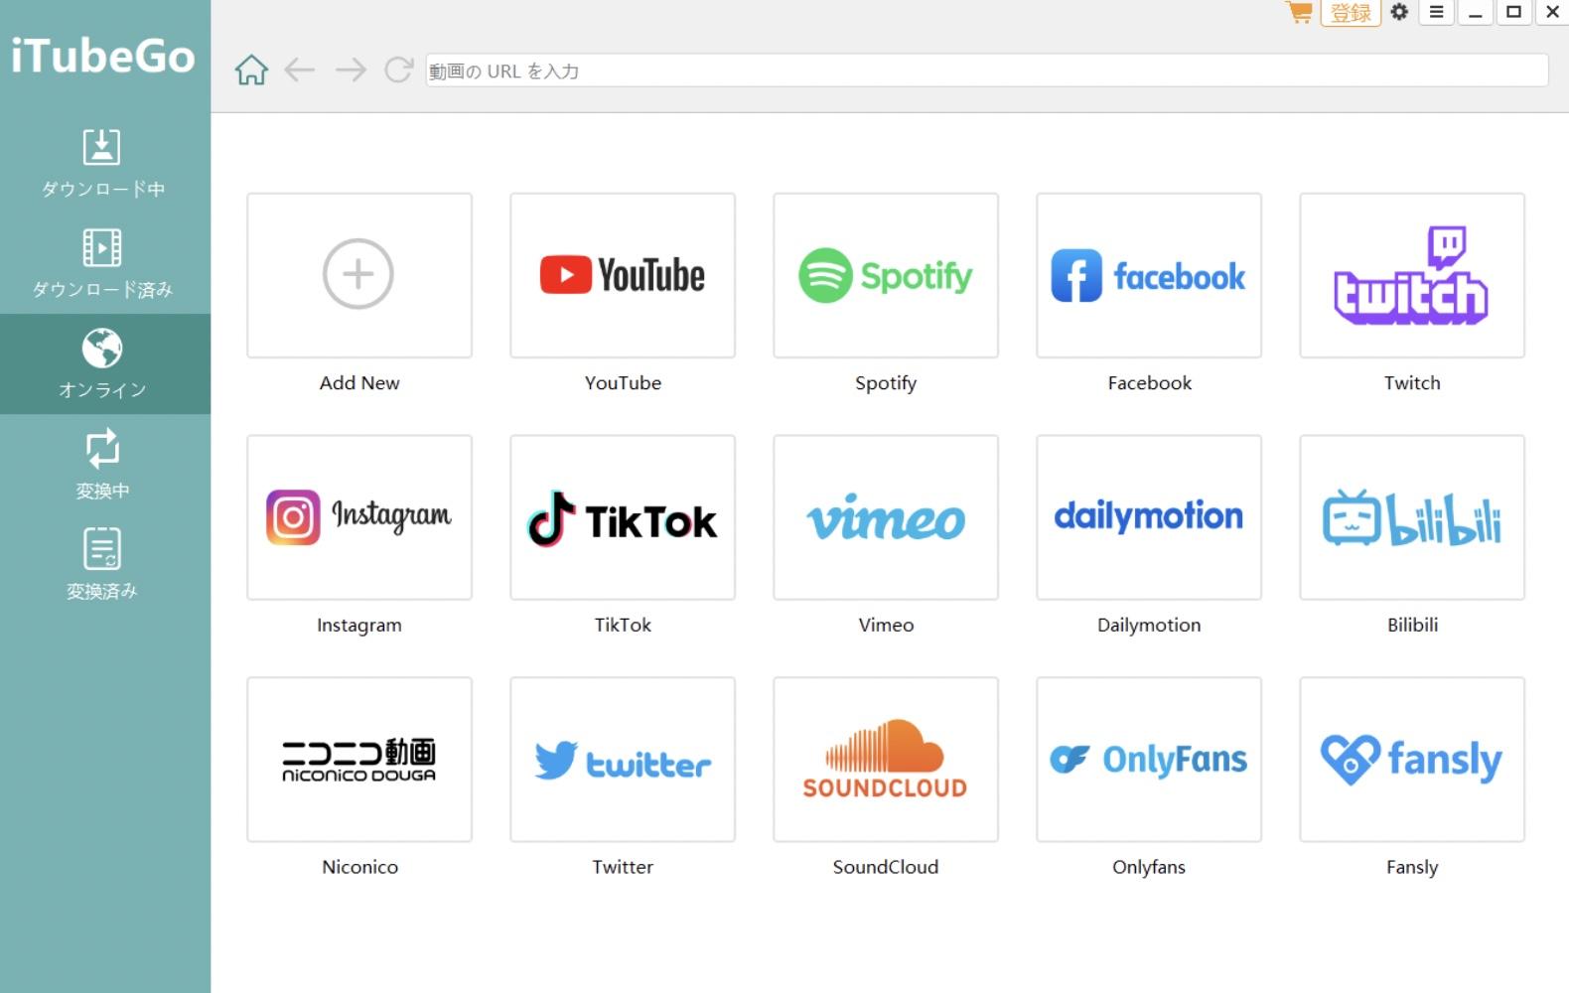Open the Niconico Douga site tile
Screen dimensions: 1569x993
[x=359, y=760]
